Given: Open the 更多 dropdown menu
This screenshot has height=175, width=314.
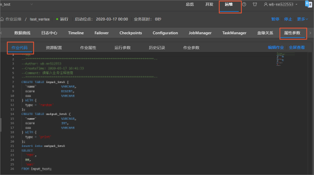Looking at the screenshot, I should [x=303, y=19].
